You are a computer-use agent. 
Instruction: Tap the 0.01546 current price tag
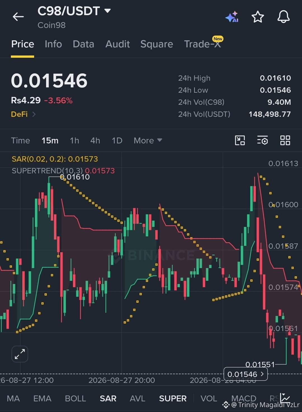click(x=246, y=374)
